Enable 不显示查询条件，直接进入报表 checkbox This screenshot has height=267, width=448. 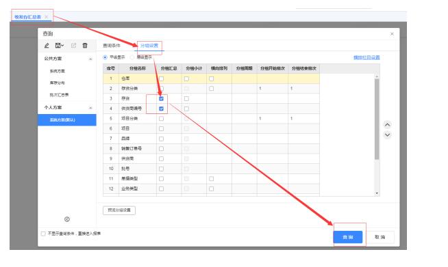coord(43,234)
